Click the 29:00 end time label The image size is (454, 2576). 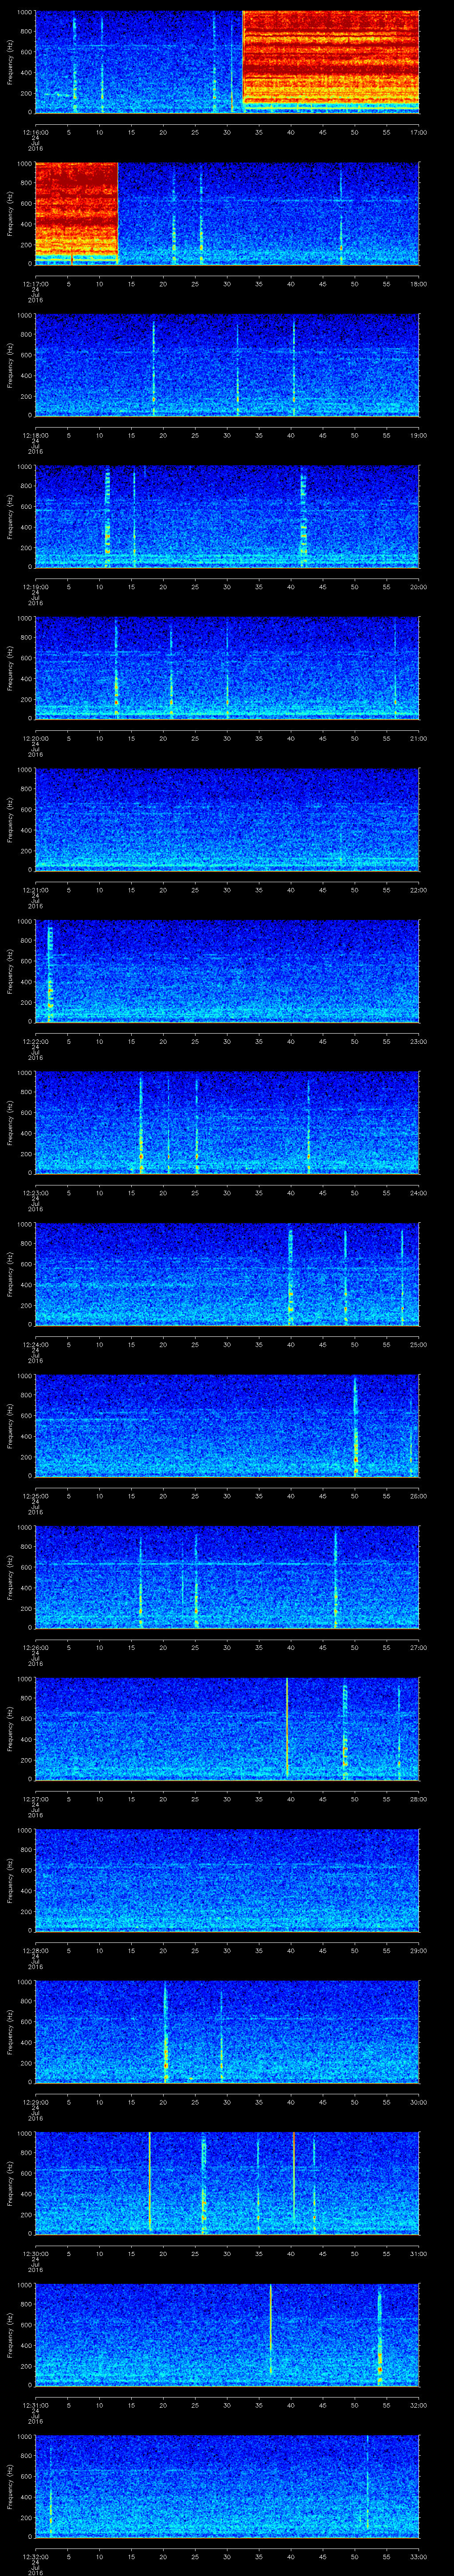(419, 1950)
